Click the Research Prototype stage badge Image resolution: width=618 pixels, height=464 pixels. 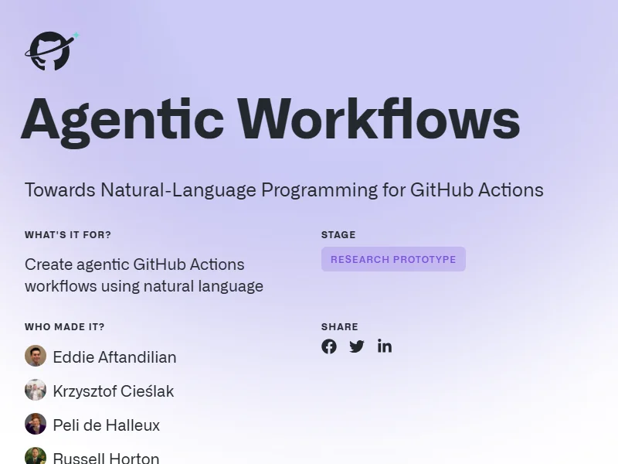[x=393, y=259]
